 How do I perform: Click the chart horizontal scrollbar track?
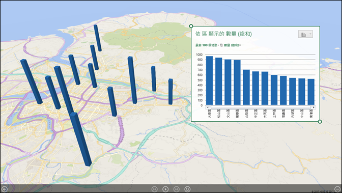click(x=261, y=107)
